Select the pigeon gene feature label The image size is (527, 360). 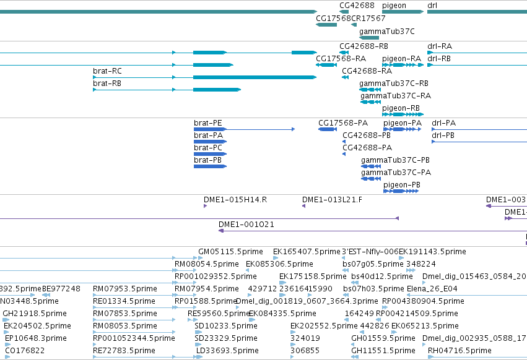pyautogui.click(x=394, y=6)
